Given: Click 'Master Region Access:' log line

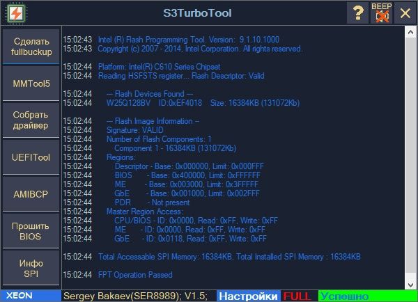Looking at the screenshot, I should pyautogui.click(x=145, y=212).
